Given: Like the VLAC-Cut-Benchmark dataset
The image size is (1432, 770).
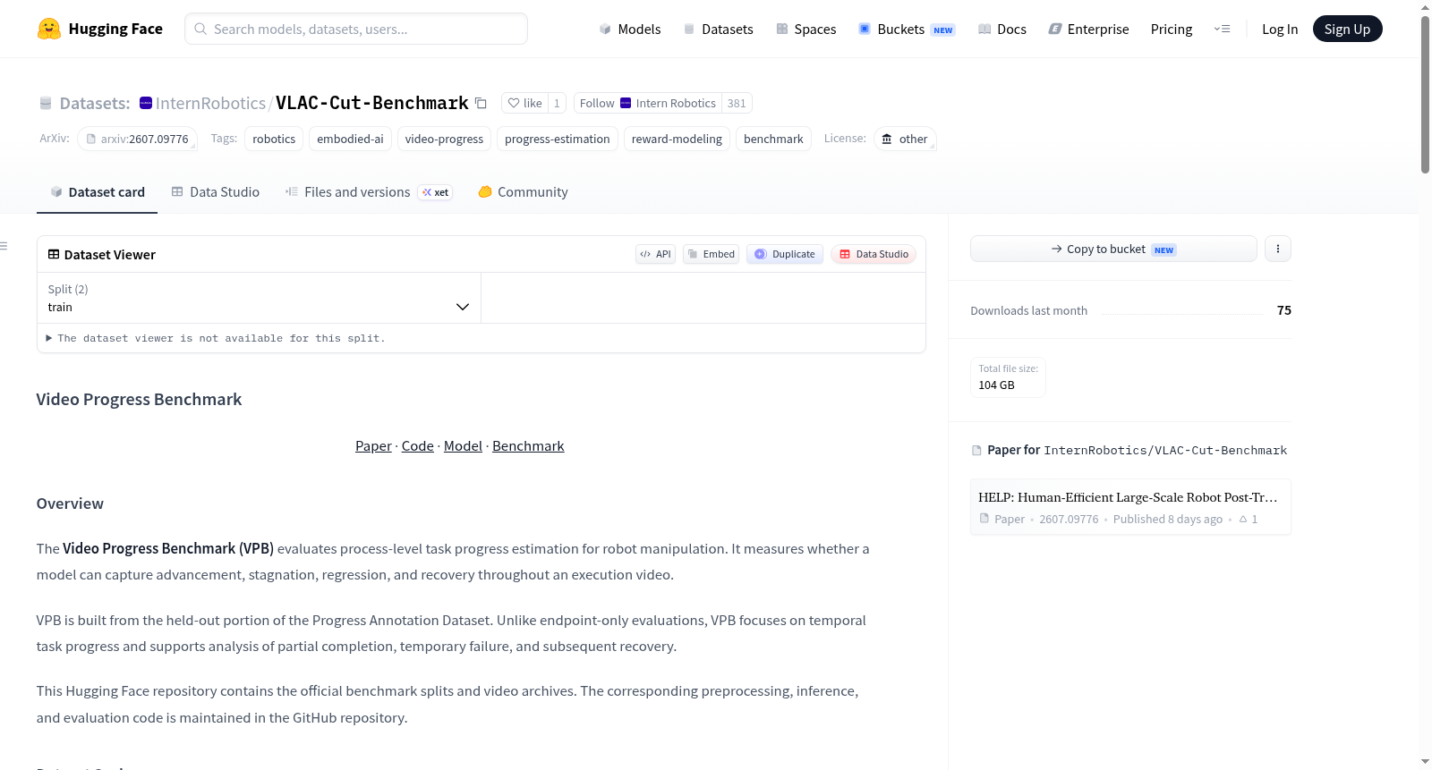Looking at the screenshot, I should (524, 103).
